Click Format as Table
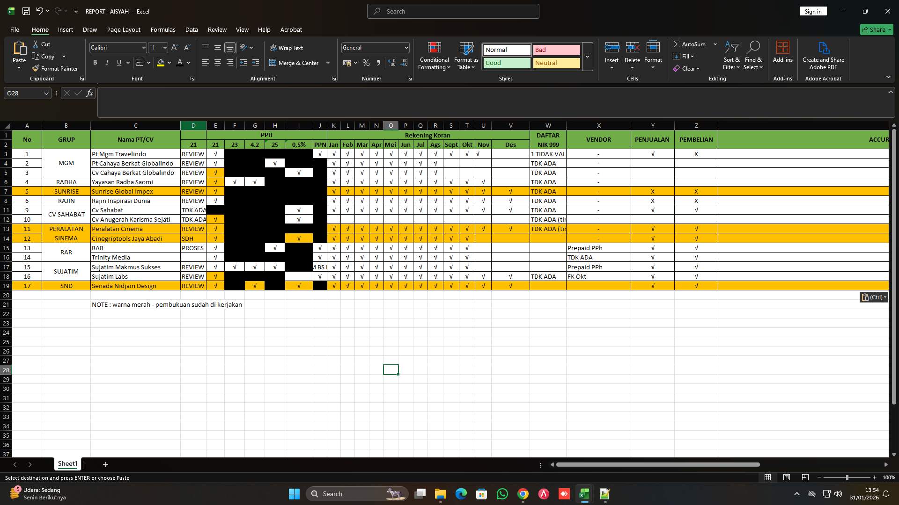The image size is (899, 505). (x=466, y=55)
